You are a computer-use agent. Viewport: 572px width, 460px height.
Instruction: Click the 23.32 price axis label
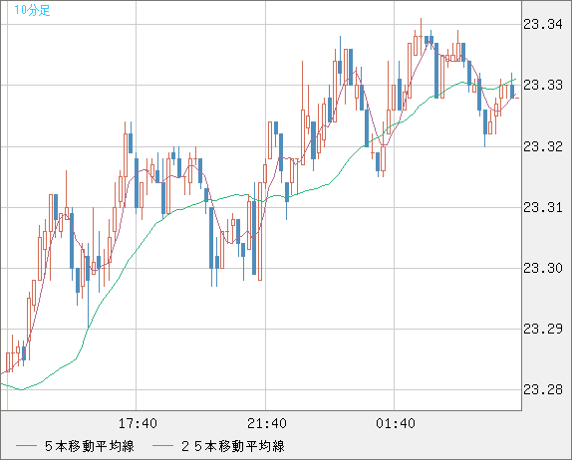click(543, 146)
